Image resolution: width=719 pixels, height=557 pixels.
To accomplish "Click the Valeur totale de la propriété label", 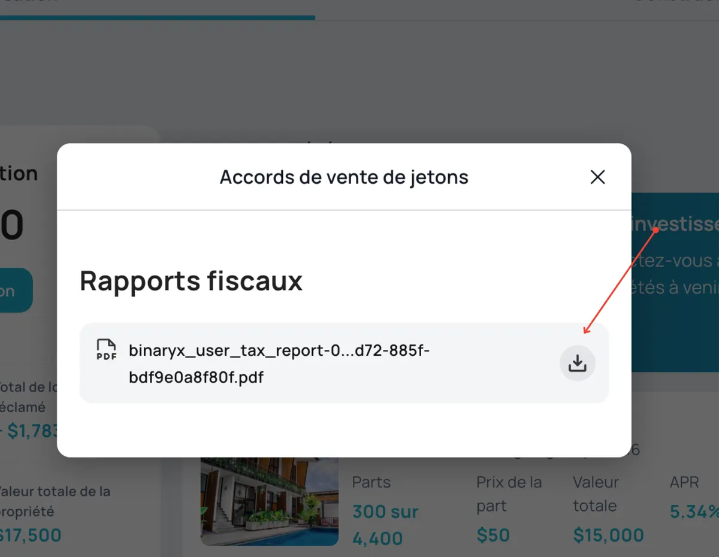I will coord(54,501).
